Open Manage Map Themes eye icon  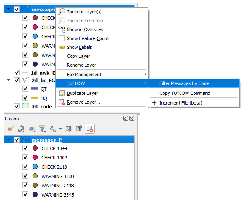point(32,129)
